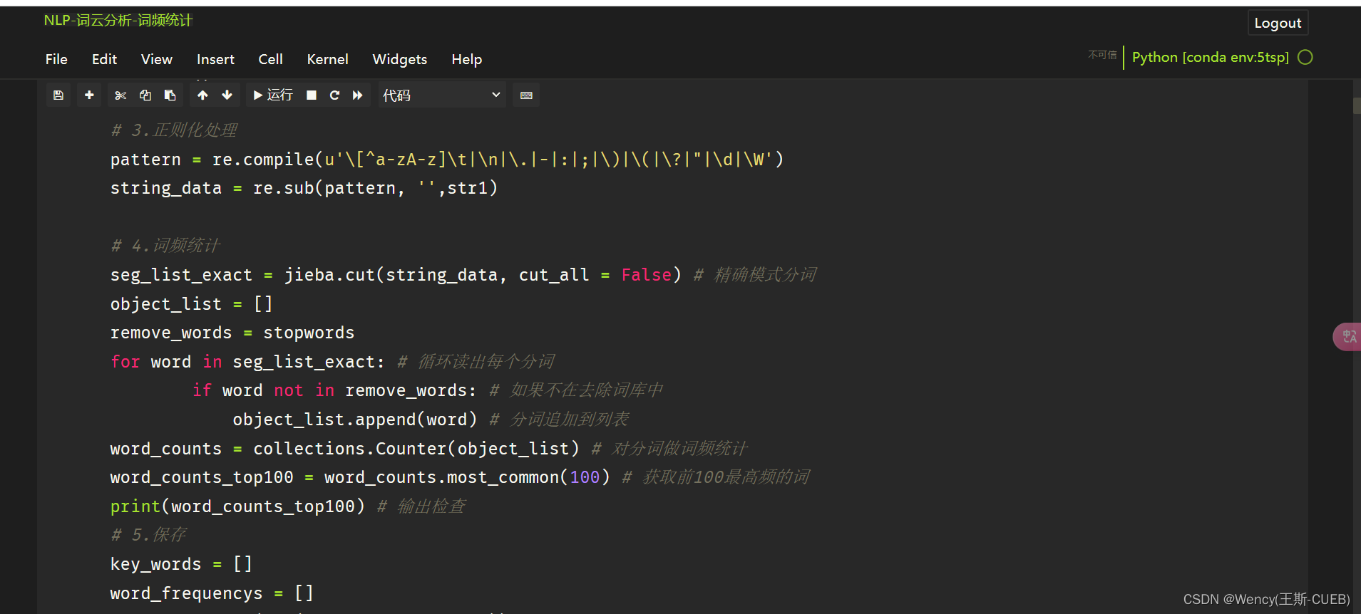
Task: Move selected cell down arrow
Action: (227, 95)
